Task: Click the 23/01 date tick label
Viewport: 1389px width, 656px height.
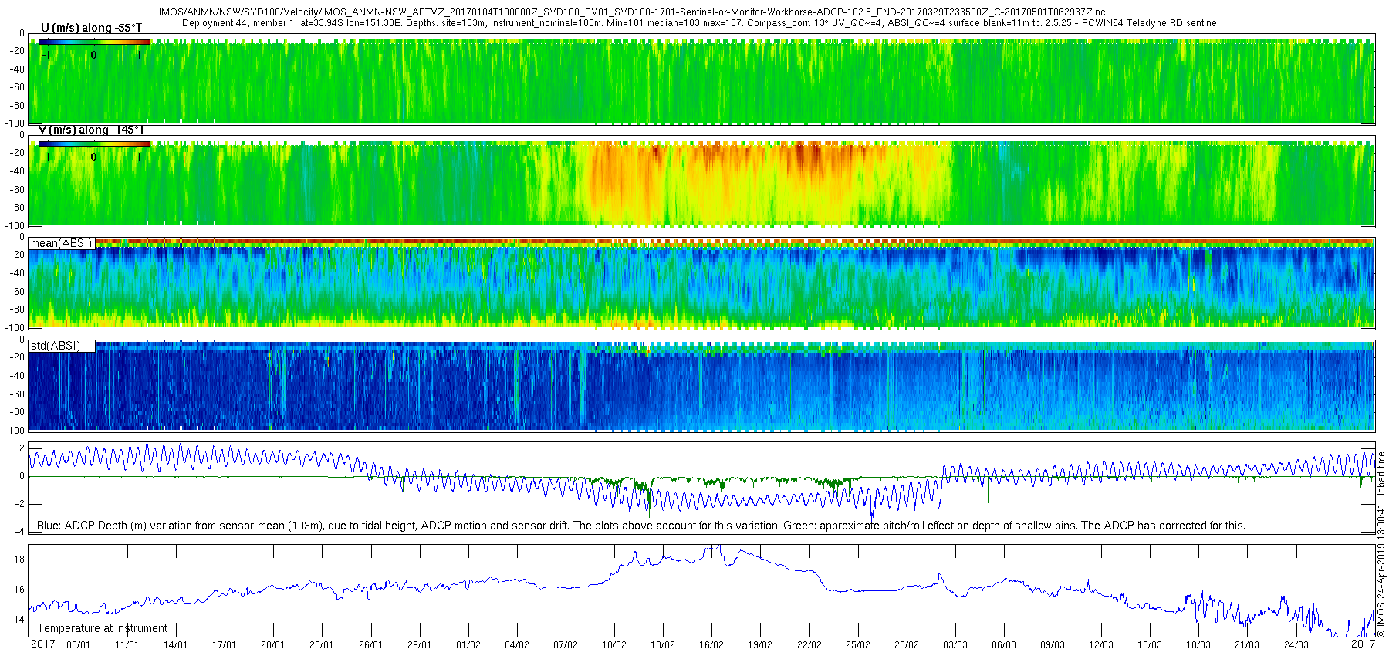Action: [321, 645]
